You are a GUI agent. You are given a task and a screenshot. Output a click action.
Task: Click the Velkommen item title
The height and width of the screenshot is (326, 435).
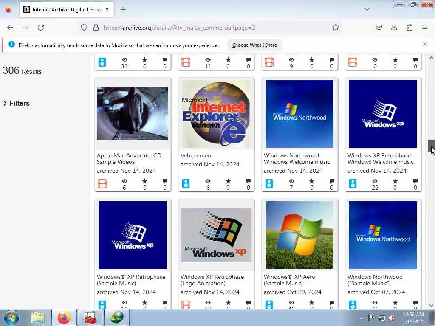(x=195, y=155)
